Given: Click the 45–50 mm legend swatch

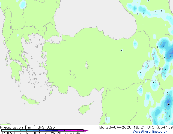Looking at the screenshot, I should (80, 130).
